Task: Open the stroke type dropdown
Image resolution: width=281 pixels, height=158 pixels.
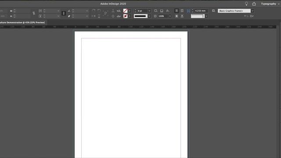Action: 149,16
